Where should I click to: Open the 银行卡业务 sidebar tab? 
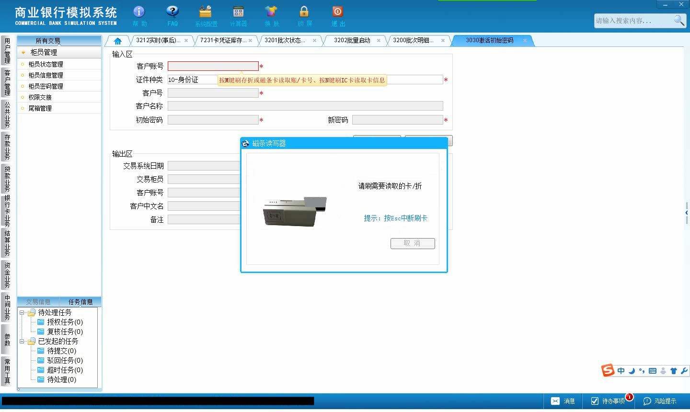[x=7, y=211]
